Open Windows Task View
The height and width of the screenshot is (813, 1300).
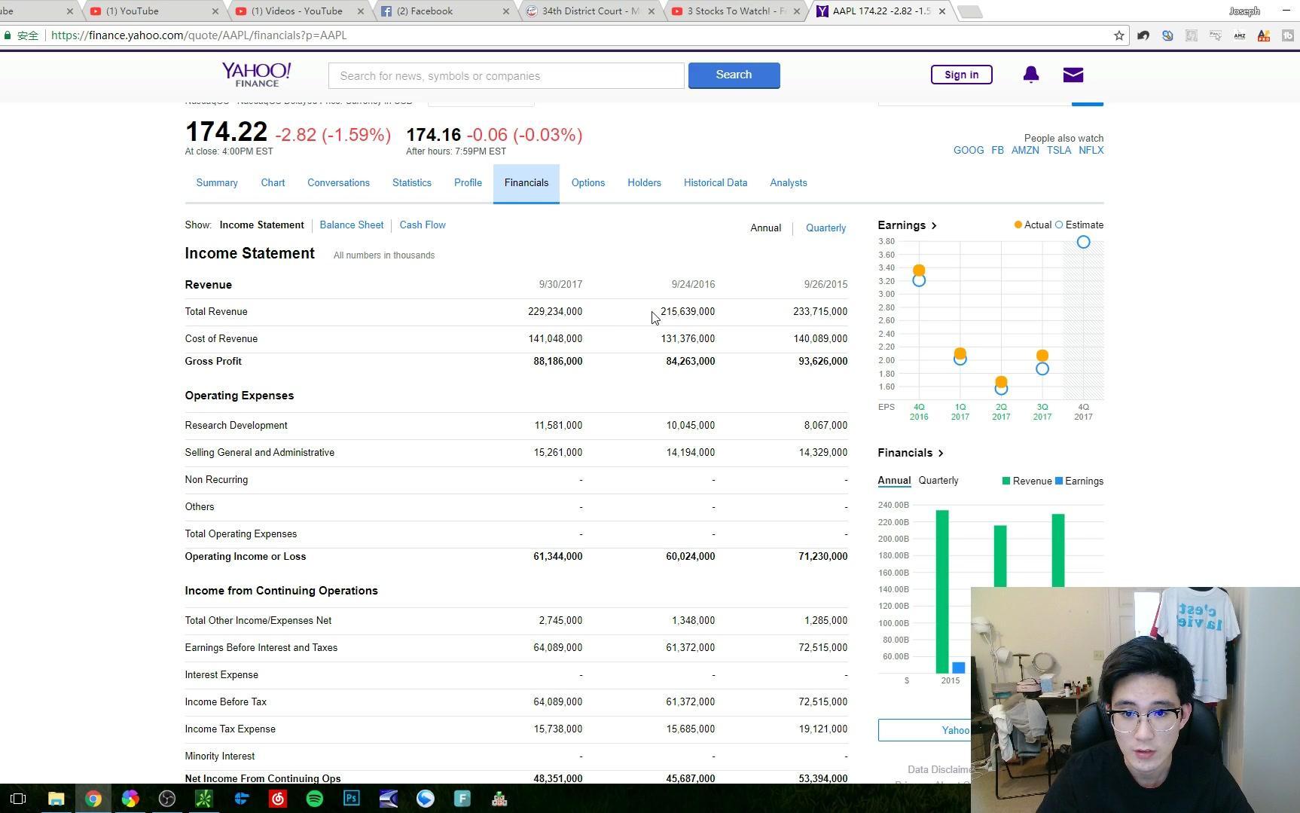tap(19, 799)
